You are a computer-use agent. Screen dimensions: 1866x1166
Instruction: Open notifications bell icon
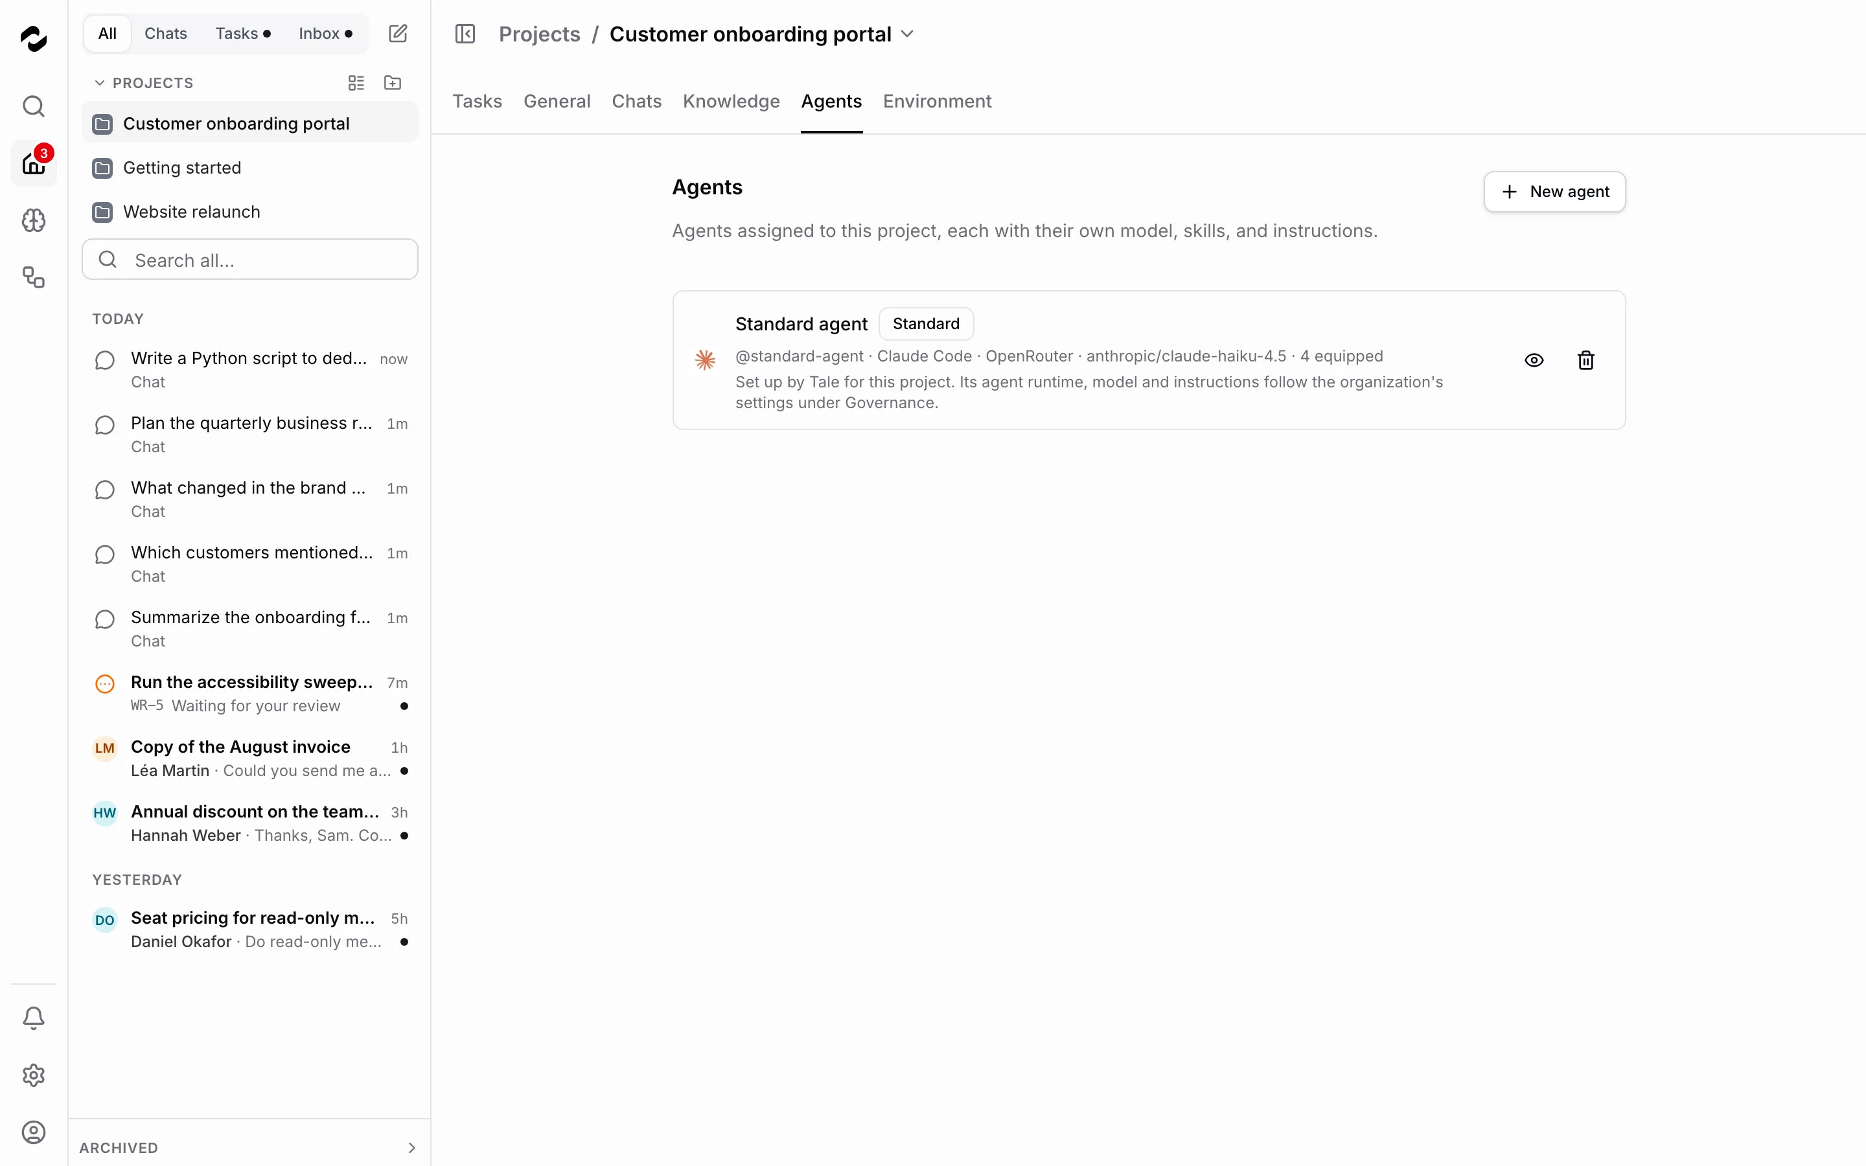click(x=33, y=1018)
